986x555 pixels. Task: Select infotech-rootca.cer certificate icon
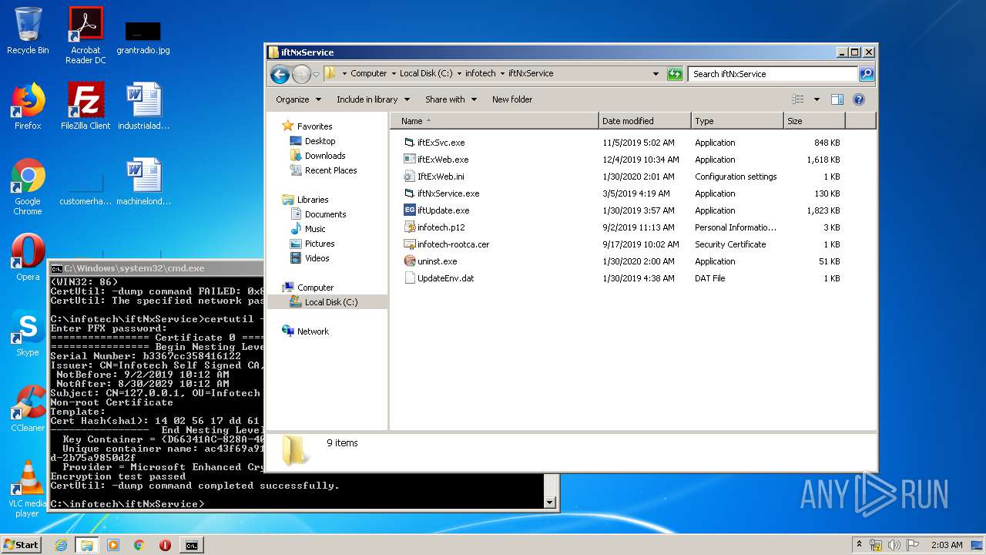(410, 244)
